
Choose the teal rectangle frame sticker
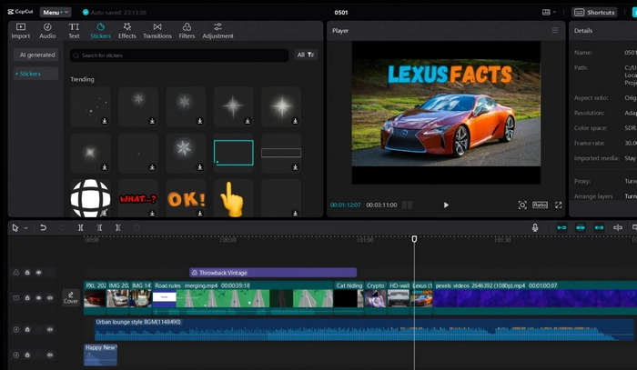point(234,153)
